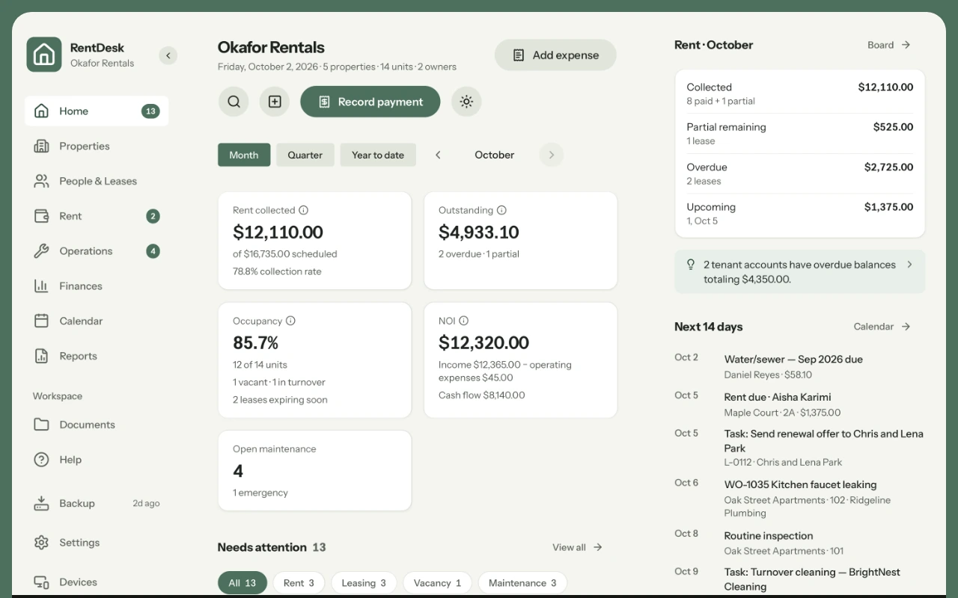Select the All 13 filter chip
This screenshot has width=958, height=598.
pyautogui.click(x=242, y=583)
